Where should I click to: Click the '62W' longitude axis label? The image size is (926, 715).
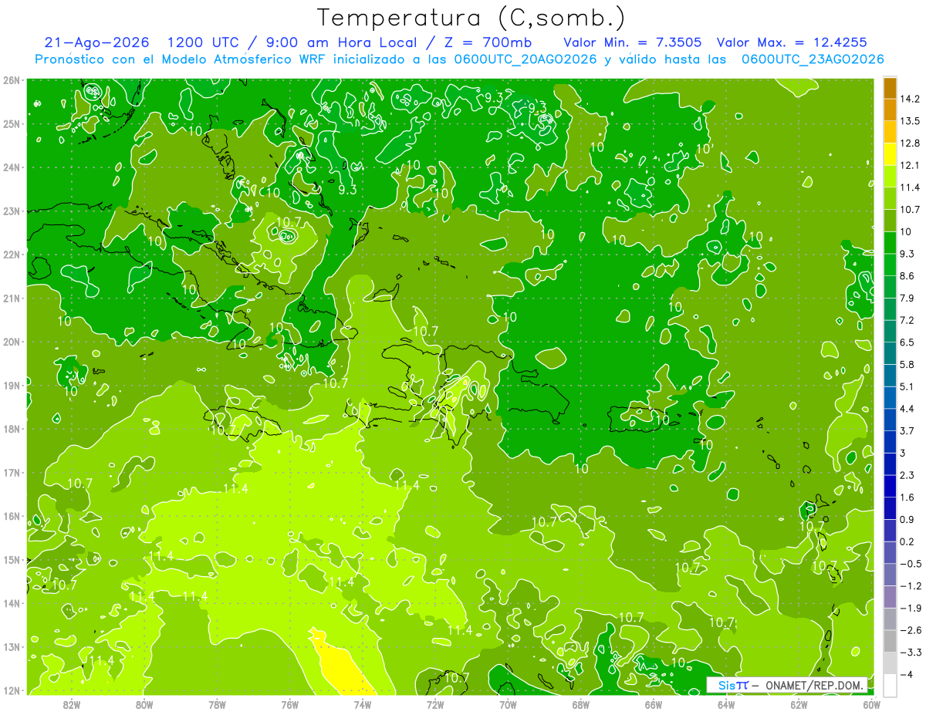coord(799,704)
